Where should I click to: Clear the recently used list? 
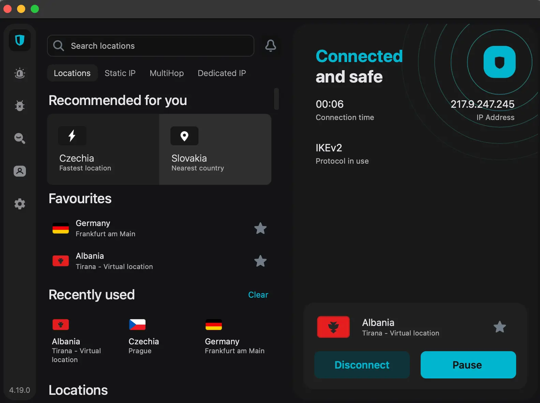click(258, 295)
